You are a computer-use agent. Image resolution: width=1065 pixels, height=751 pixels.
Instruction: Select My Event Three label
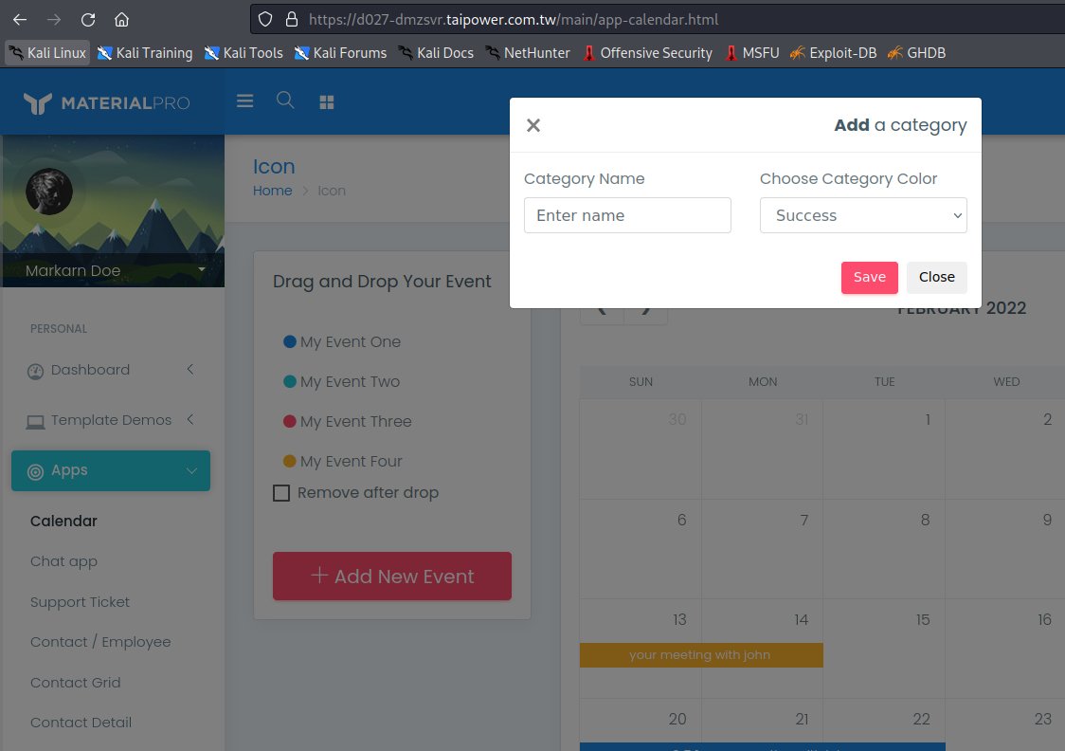tap(356, 421)
